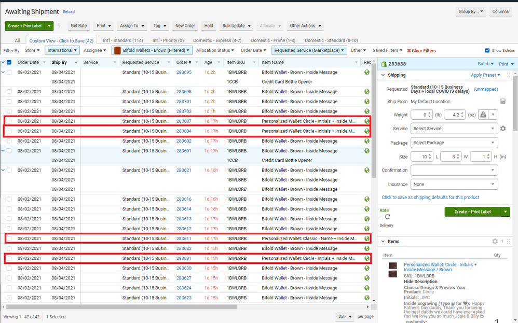Click the Shopify store icon beside order 283688
Viewport: 518px width, 323px height.
tap(383, 64)
